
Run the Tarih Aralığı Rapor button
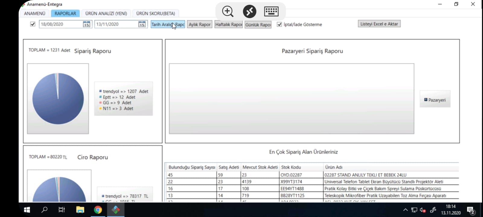click(168, 24)
